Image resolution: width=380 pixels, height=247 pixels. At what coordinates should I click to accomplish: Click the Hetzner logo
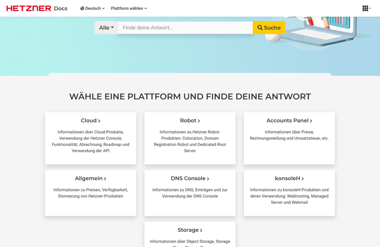click(28, 9)
